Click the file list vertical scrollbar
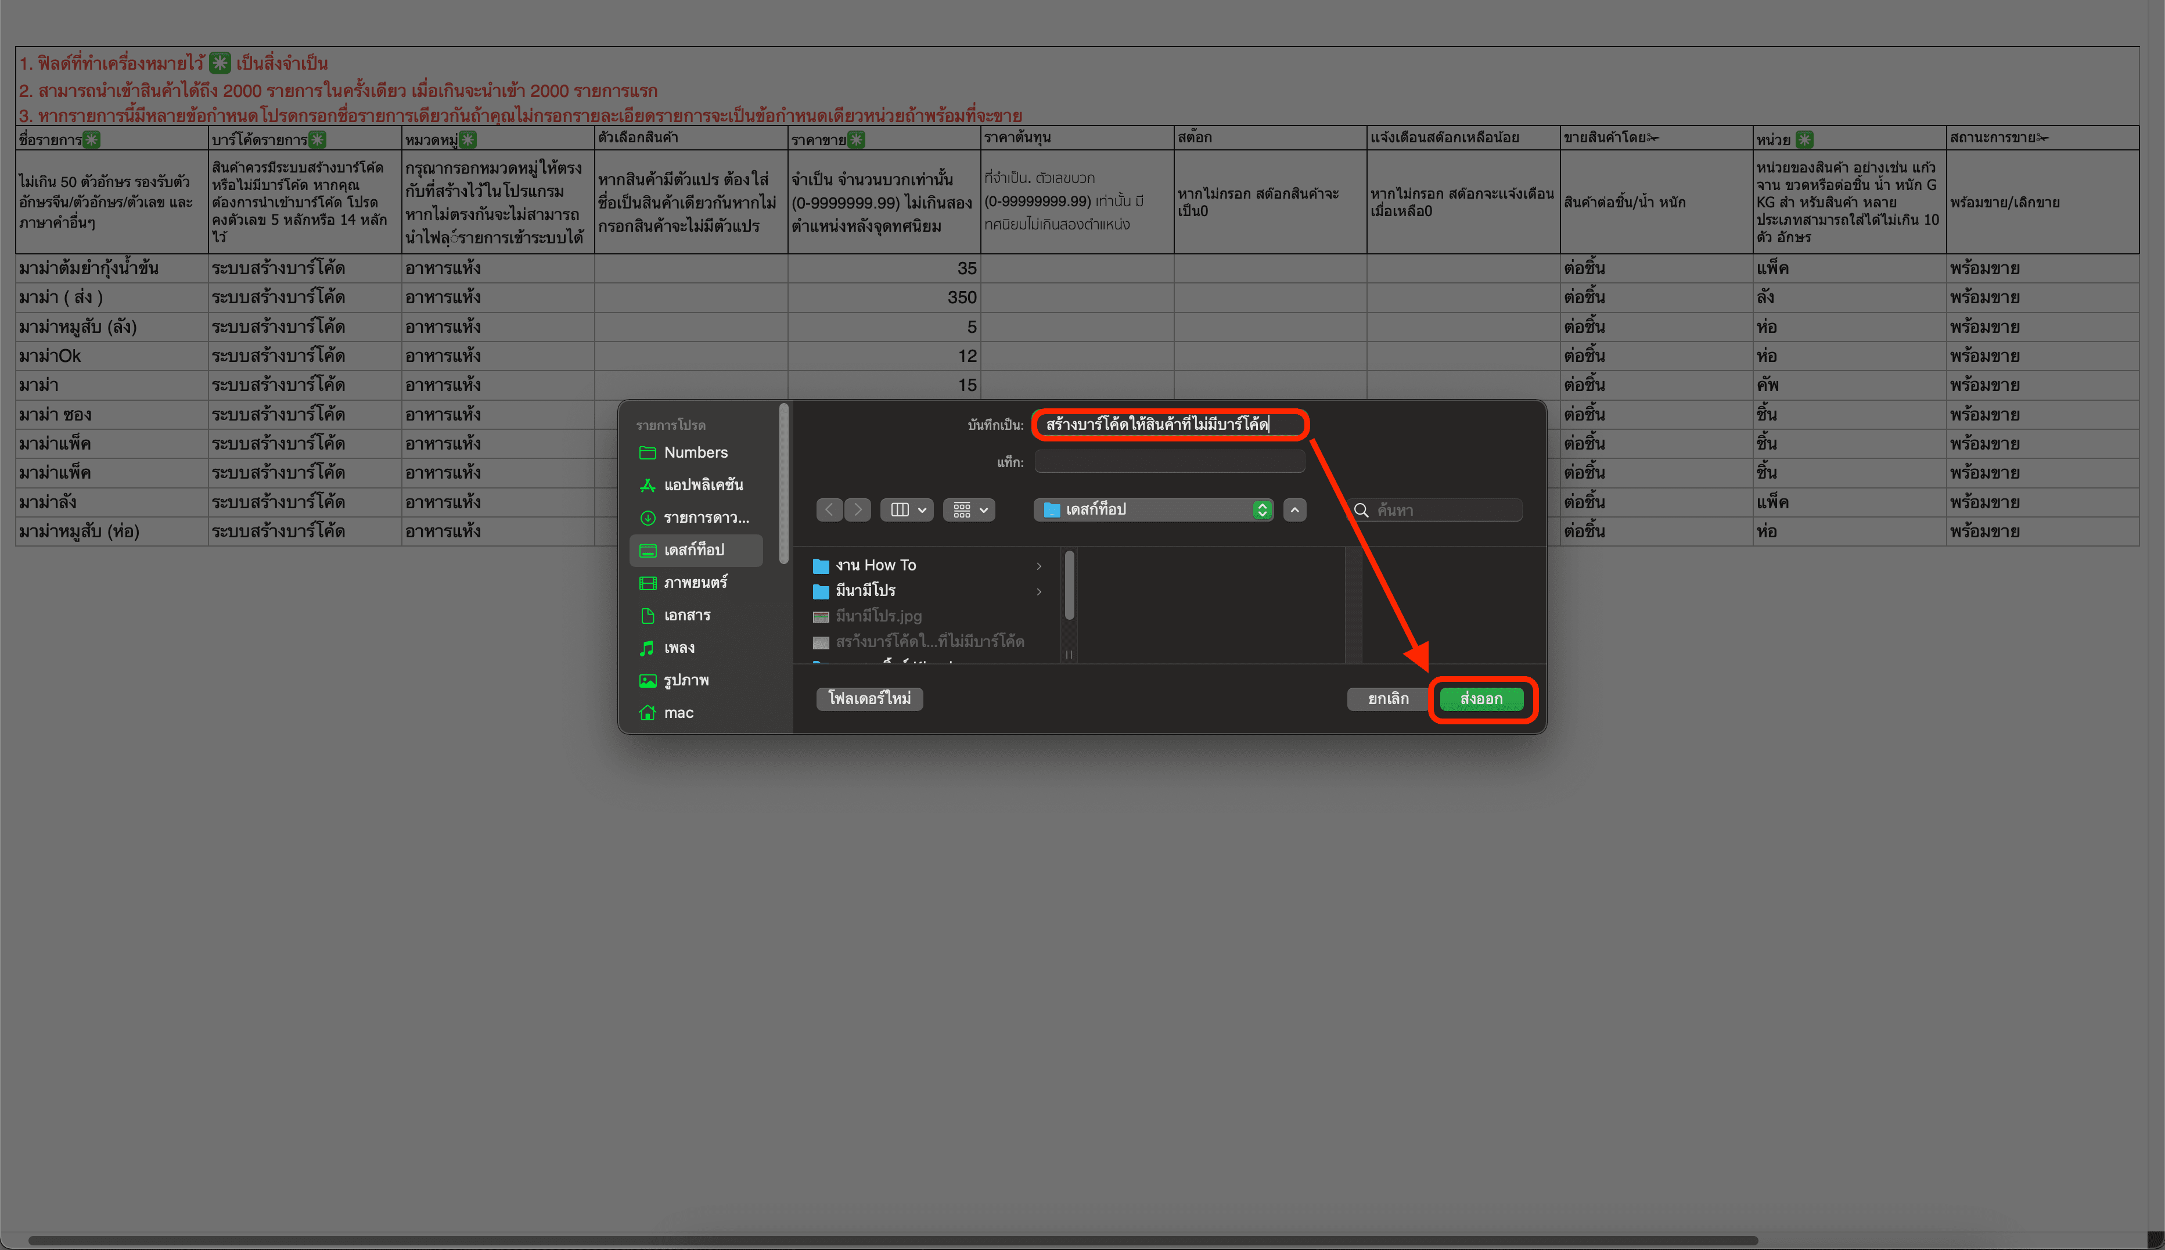The width and height of the screenshot is (2165, 1250). [x=1069, y=586]
